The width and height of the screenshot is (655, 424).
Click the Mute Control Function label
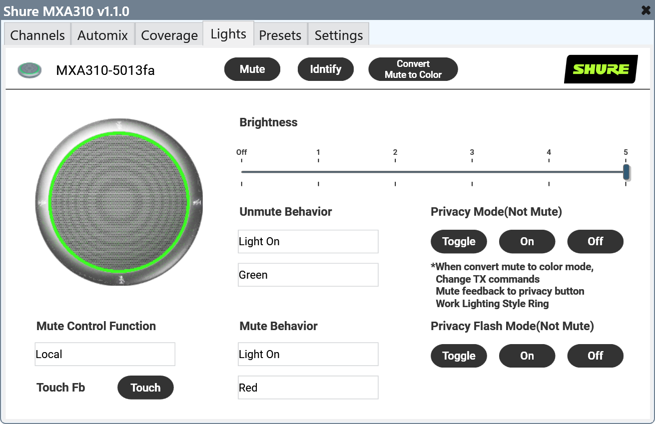96,326
